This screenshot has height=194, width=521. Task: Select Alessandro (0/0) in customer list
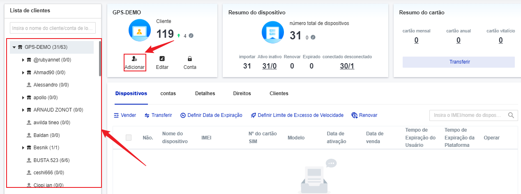coord(51,85)
